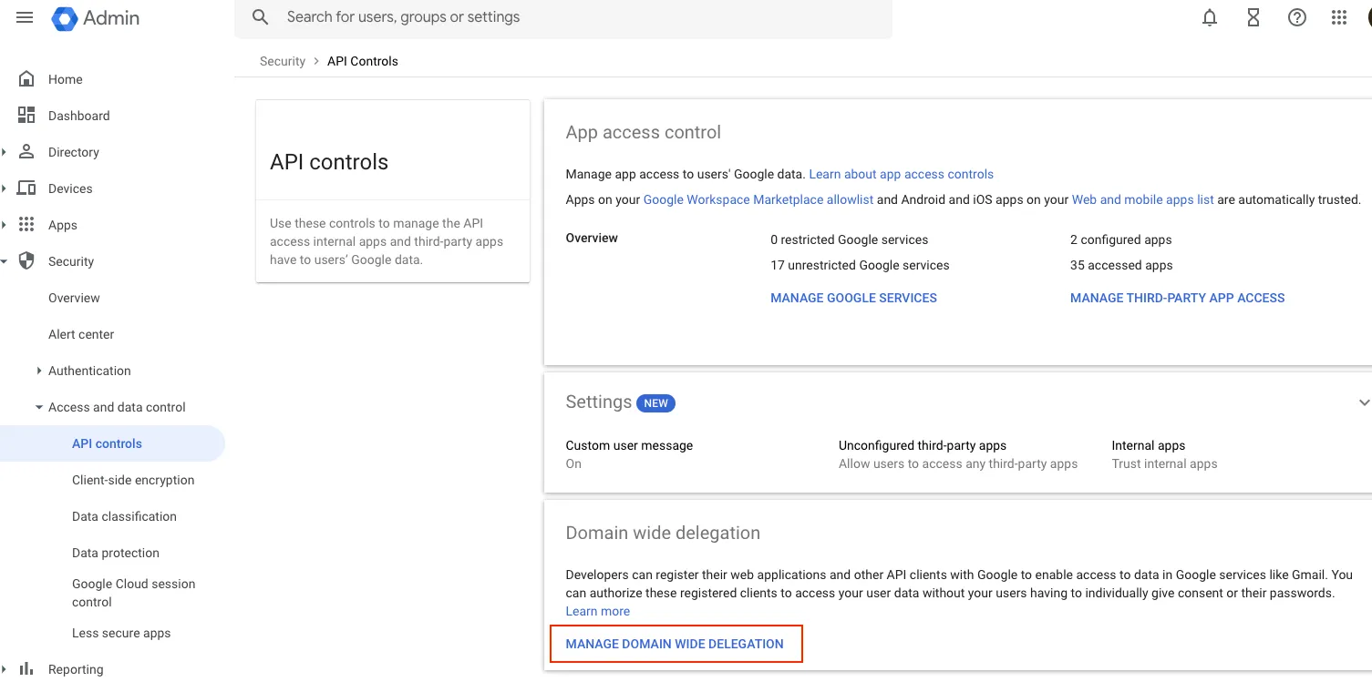Image resolution: width=1372 pixels, height=692 pixels.
Task: Click the Home house icon
Action: [26, 78]
